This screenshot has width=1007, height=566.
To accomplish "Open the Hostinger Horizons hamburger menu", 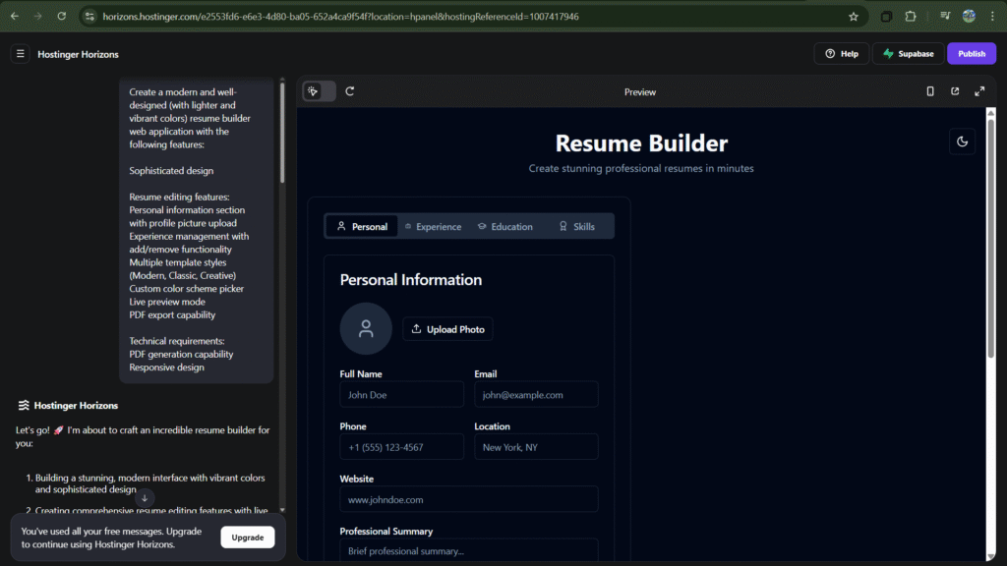I will click(x=20, y=54).
